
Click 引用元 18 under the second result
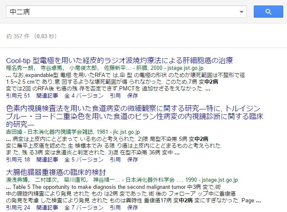pyautogui.click(x=18, y=159)
